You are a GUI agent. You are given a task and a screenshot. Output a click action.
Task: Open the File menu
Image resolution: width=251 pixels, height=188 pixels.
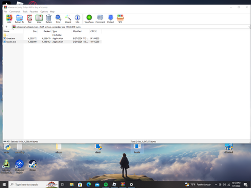point(6,12)
